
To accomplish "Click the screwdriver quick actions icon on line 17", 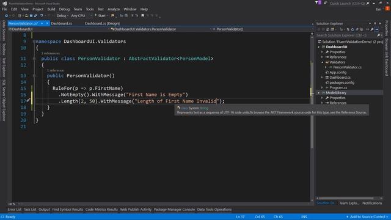I will click(x=28, y=100).
